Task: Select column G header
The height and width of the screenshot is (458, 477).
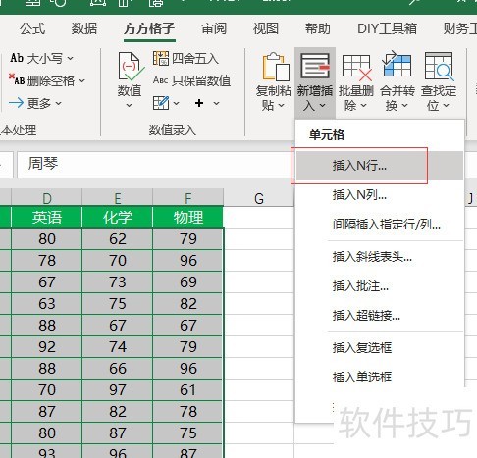Action: (259, 197)
